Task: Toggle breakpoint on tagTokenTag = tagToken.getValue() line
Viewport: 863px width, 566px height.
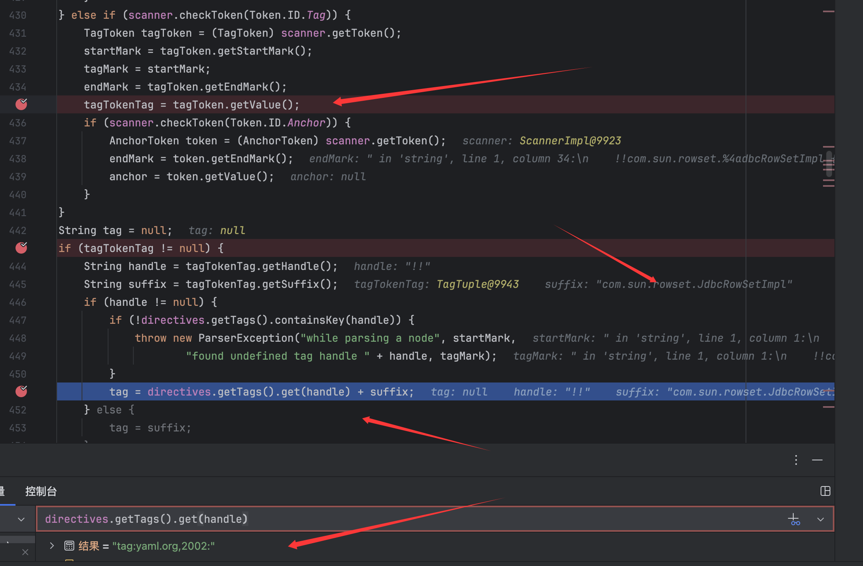Action: point(21,104)
